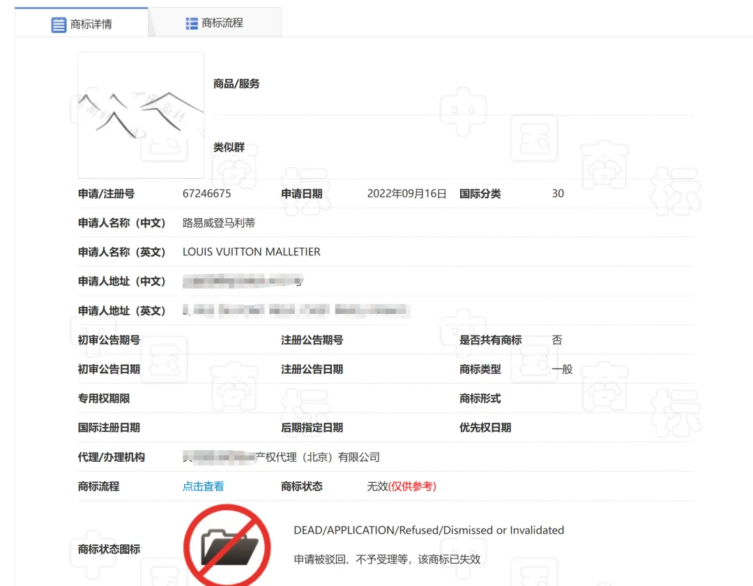Open the 商标流程 tab

point(215,22)
